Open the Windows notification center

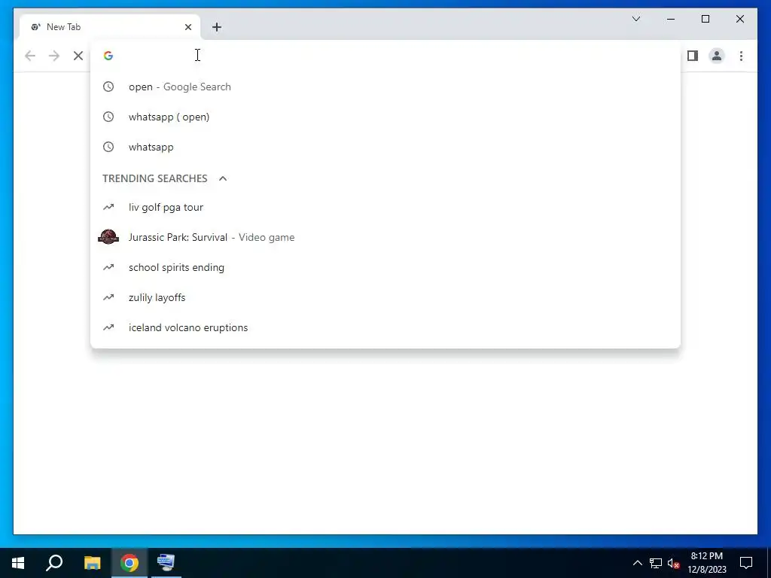click(x=746, y=563)
